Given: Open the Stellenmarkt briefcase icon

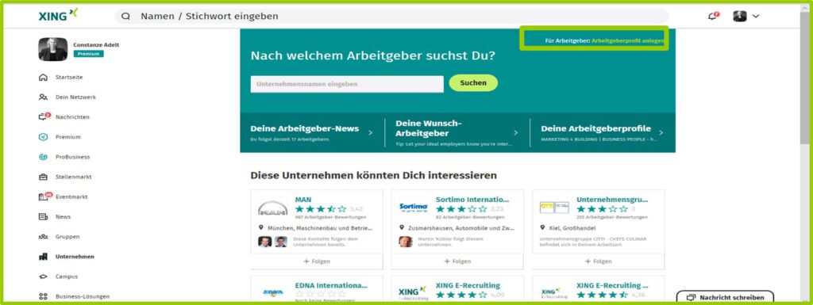Looking at the screenshot, I should [x=44, y=177].
